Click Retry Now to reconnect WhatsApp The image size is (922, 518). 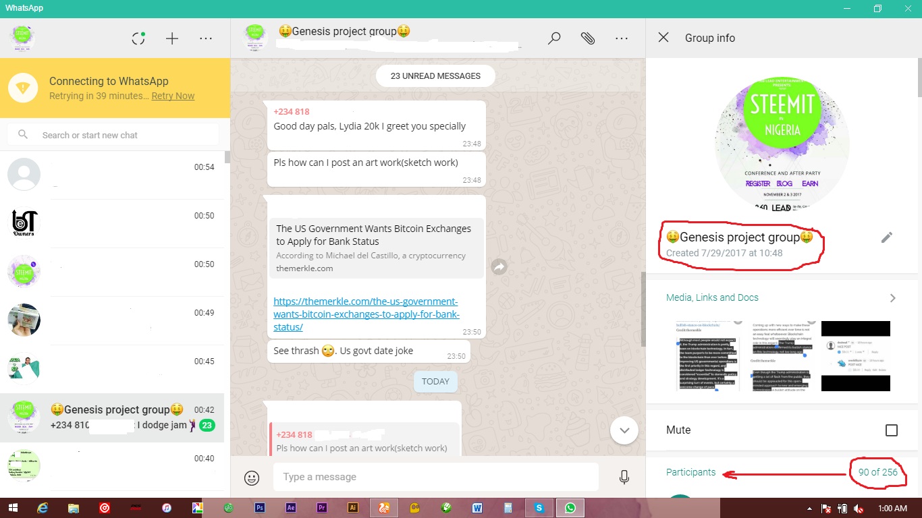point(173,96)
